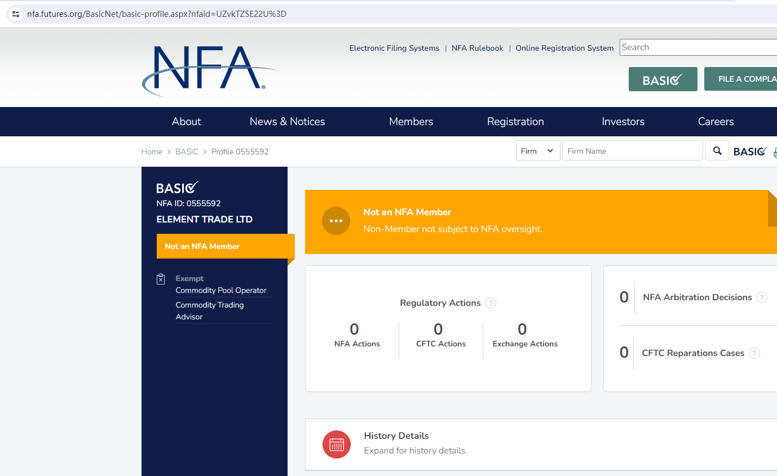Click the Firm Name input field
Screen dimensions: 777x476
click(x=632, y=151)
